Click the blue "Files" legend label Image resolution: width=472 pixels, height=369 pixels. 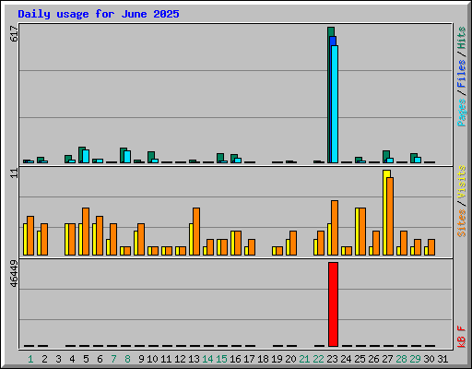[462, 74]
